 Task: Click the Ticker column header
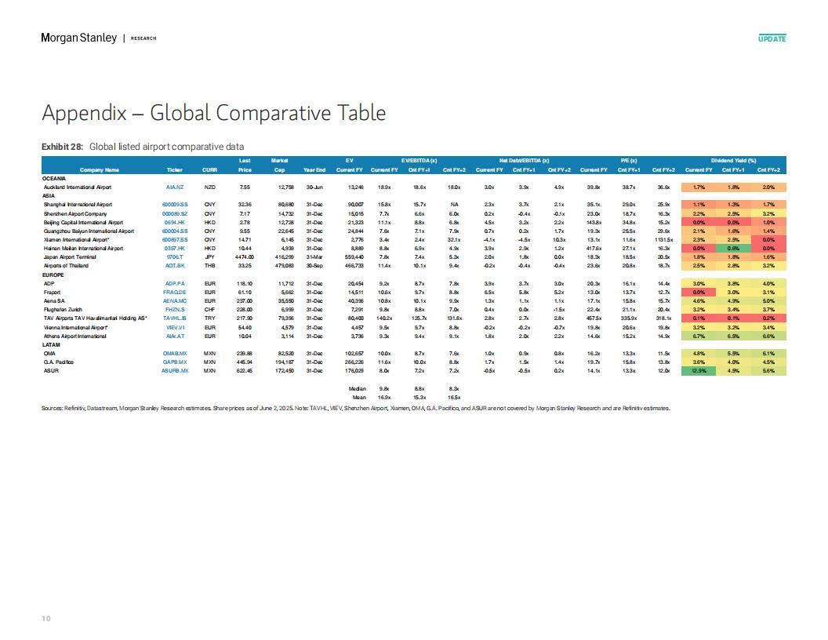tap(175, 170)
